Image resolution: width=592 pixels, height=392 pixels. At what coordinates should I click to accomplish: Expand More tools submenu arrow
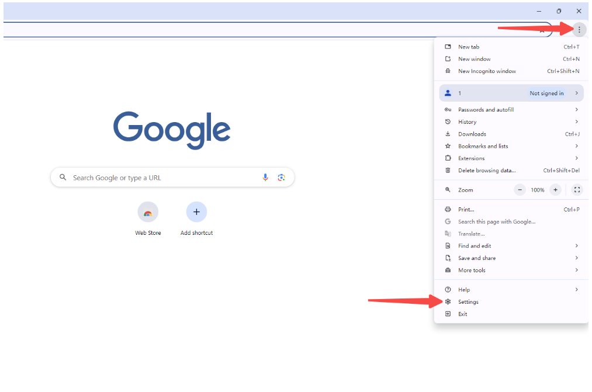tap(577, 270)
